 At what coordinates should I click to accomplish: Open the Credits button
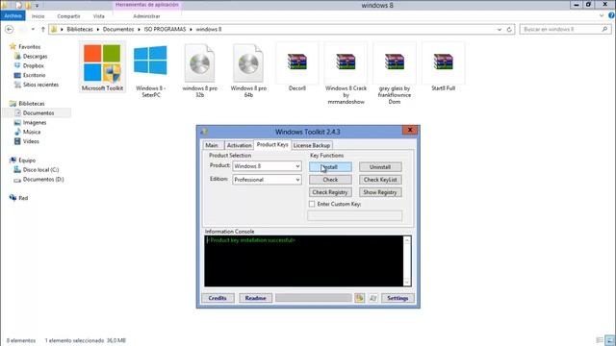(218, 298)
